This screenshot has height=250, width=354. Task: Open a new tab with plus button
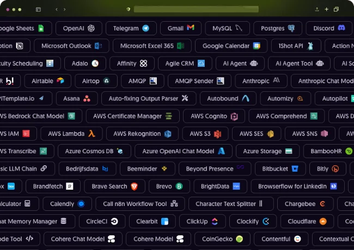(327, 9)
